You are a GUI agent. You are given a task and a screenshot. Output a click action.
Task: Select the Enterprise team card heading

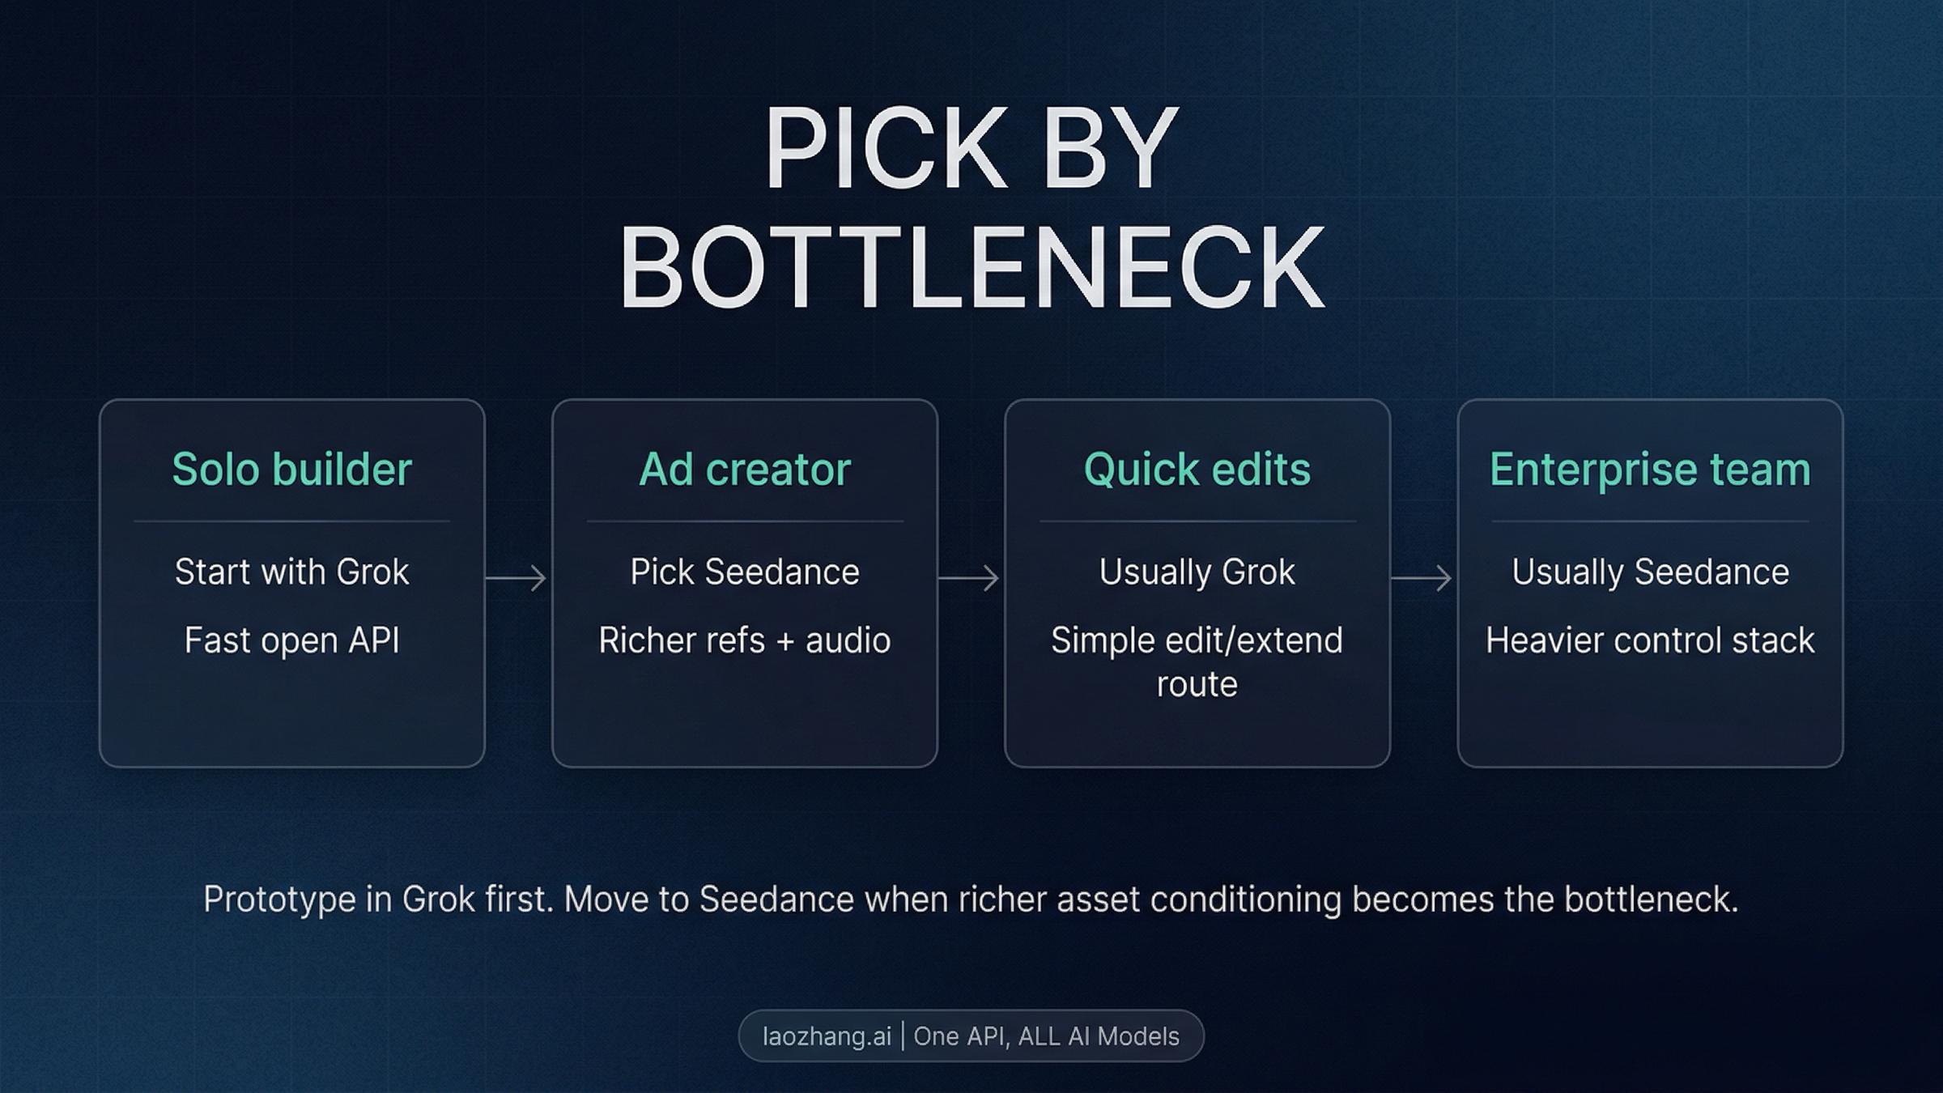click(1650, 470)
